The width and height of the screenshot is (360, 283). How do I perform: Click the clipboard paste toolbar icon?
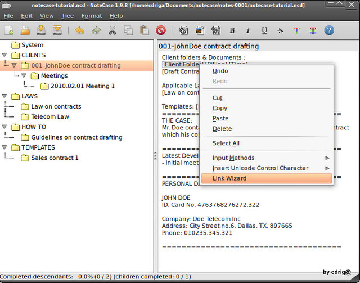click(145, 30)
